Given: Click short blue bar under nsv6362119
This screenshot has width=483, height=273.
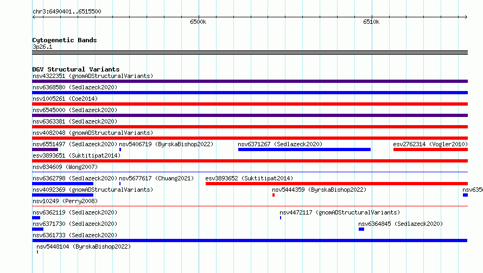Looking at the screenshot, I should (36, 218).
